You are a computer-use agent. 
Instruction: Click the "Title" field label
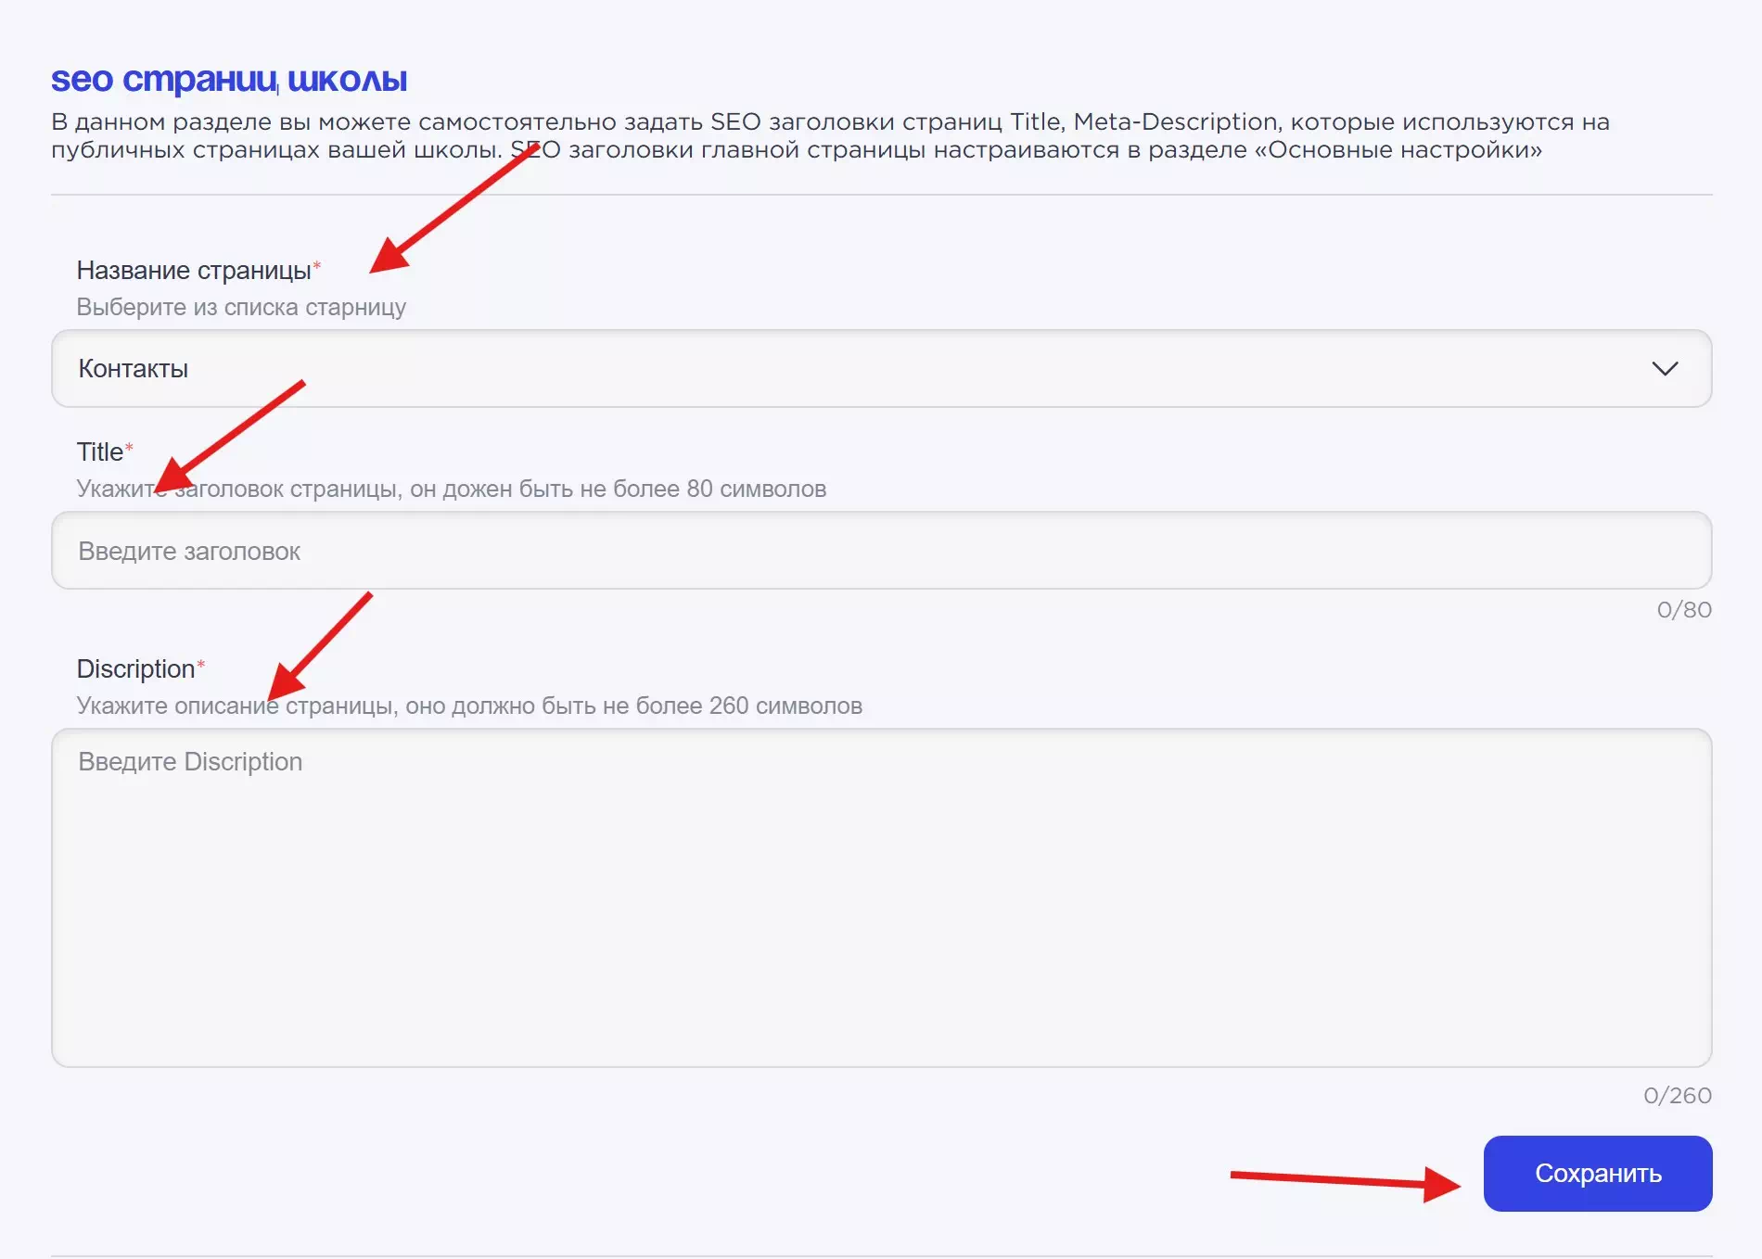[99, 452]
